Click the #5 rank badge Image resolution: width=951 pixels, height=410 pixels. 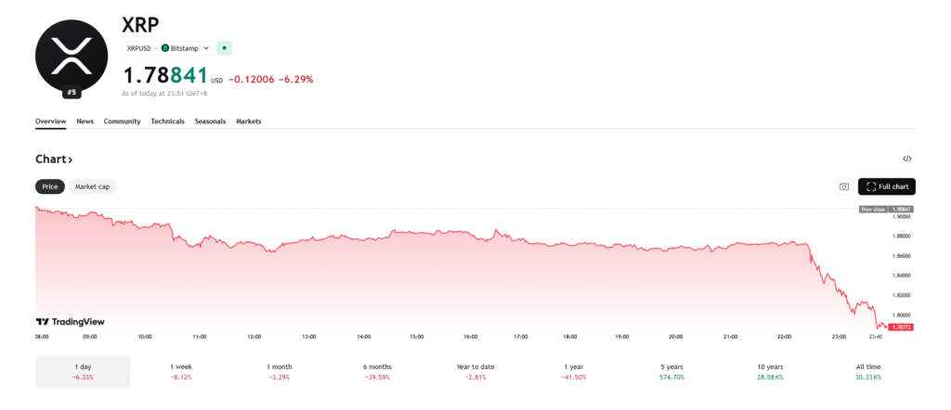pos(72,93)
